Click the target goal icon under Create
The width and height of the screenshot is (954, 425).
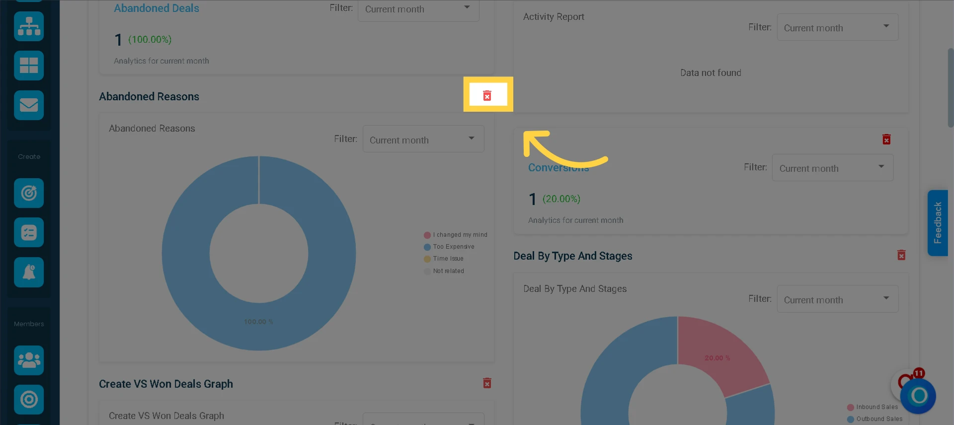(29, 193)
